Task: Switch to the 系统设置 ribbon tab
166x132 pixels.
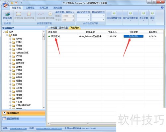Action: (x=58, y=8)
